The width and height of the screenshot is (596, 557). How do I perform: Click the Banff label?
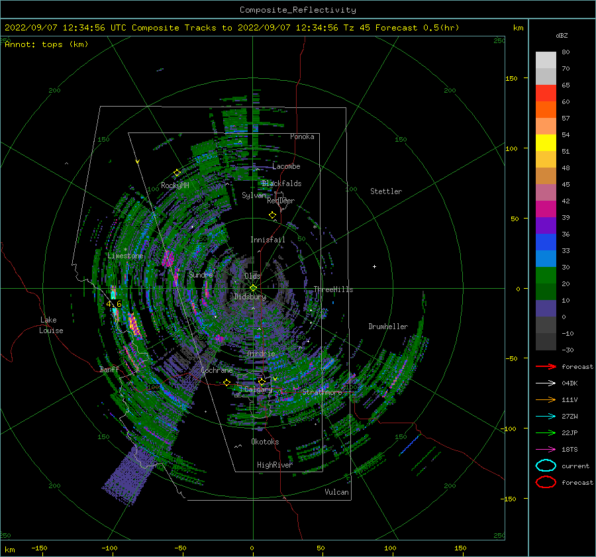109,369
